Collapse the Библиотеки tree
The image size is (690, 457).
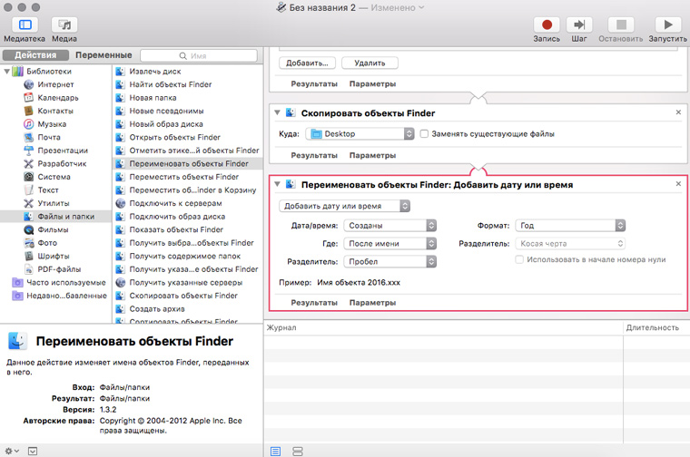pos(7,72)
